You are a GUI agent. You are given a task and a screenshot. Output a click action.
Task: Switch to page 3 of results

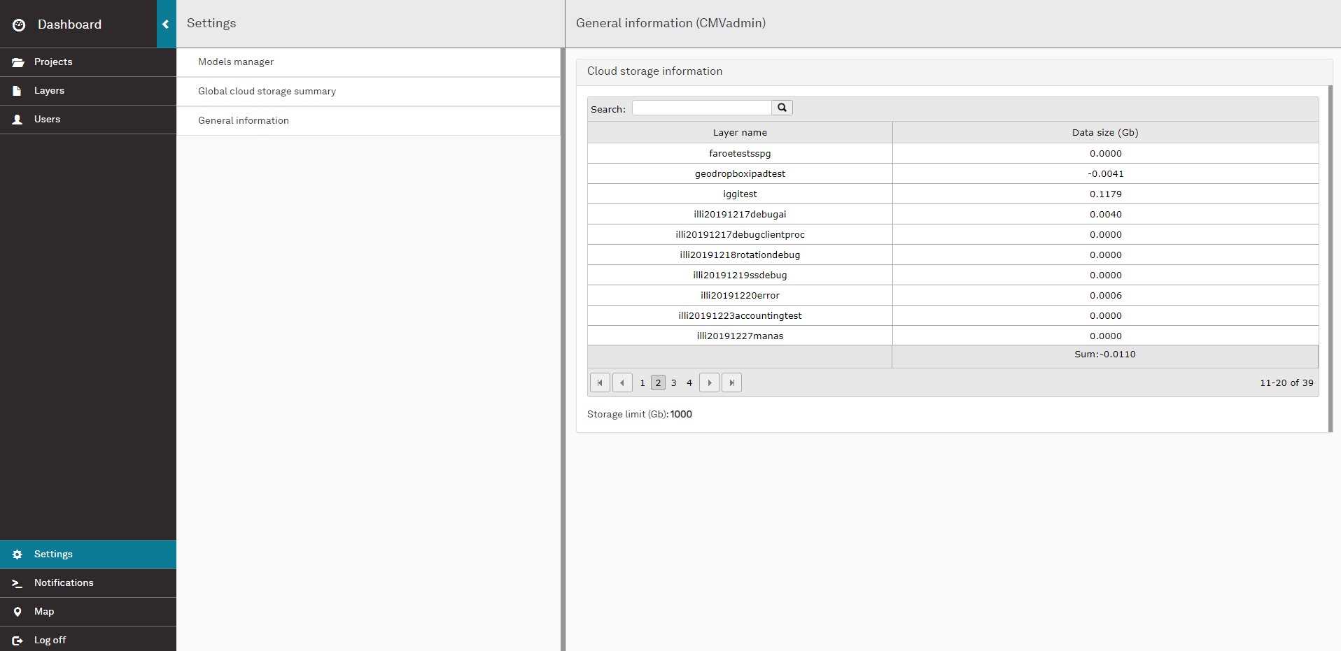(x=673, y=382)
